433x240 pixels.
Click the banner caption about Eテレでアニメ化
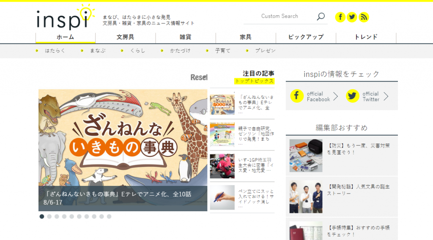coord(118,198)
